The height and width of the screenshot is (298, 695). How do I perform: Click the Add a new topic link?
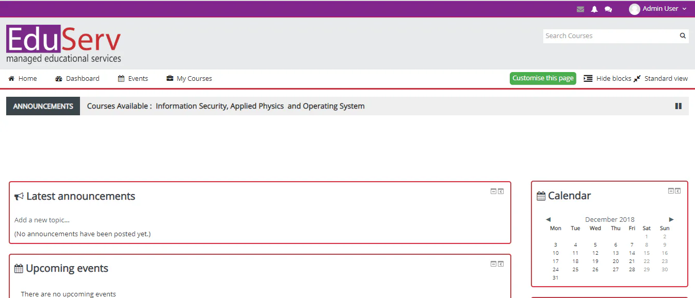(x=42, y=220)
